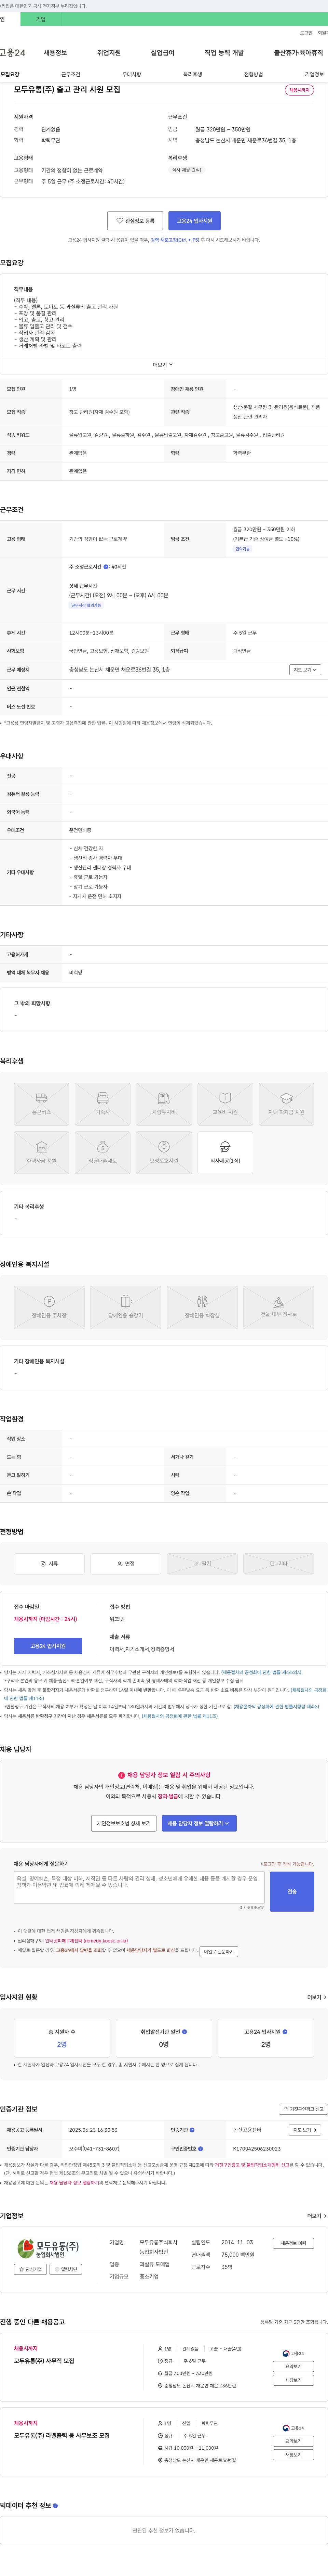Click the 장애인용 화장실 facility icon
Screen dimensions: 328x2576
(202, 1307)
